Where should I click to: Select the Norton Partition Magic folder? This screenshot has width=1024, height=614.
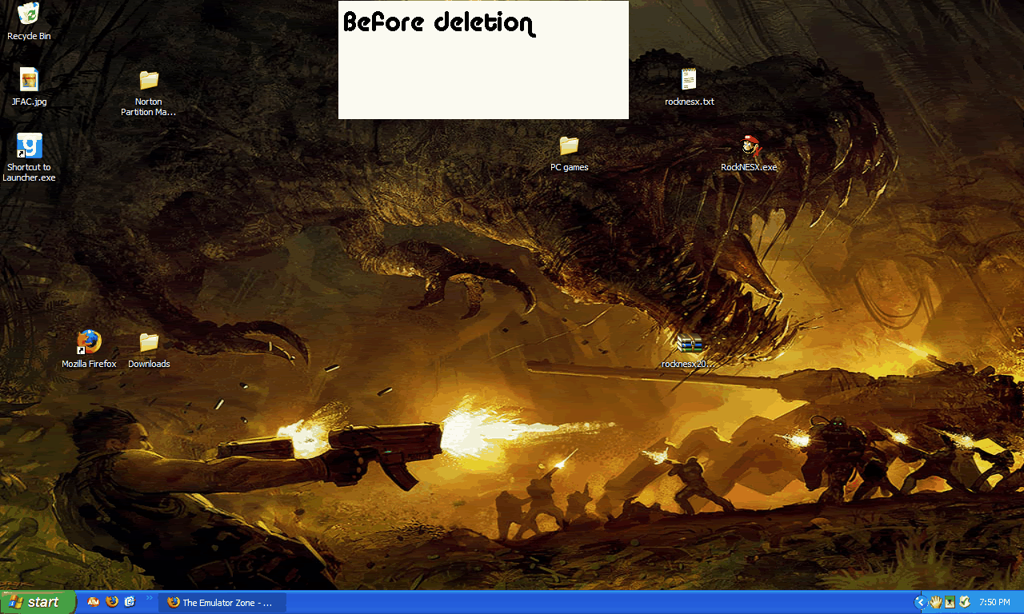(149, 80)
